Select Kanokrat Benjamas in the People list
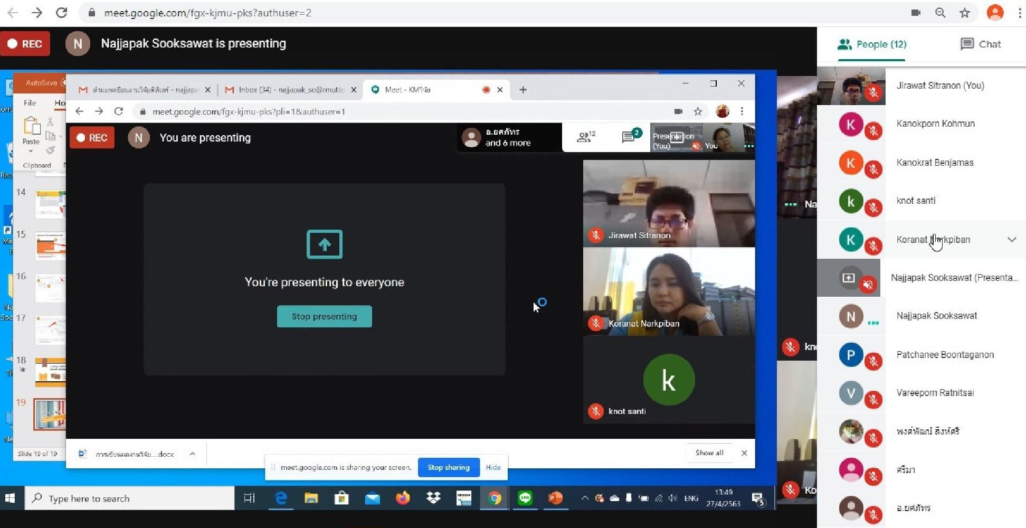The image size is (1026, 528). point(921,163)
